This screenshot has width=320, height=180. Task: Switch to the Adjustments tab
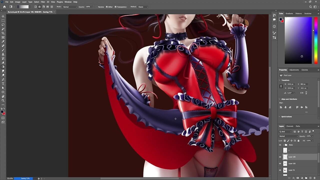coord(294,70)
